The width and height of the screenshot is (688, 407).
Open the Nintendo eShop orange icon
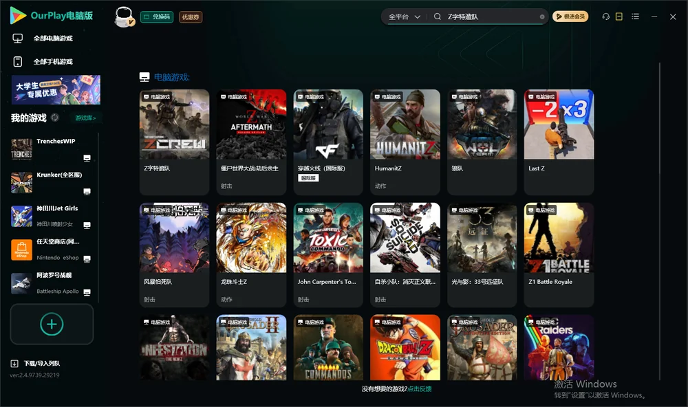(21, 250)
